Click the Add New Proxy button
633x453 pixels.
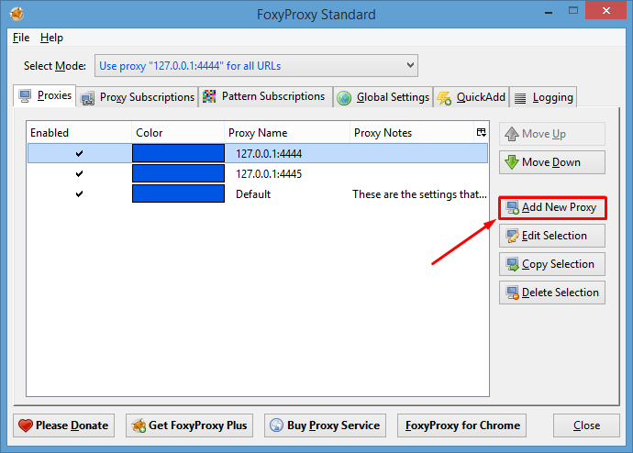(x=552, y=207)
